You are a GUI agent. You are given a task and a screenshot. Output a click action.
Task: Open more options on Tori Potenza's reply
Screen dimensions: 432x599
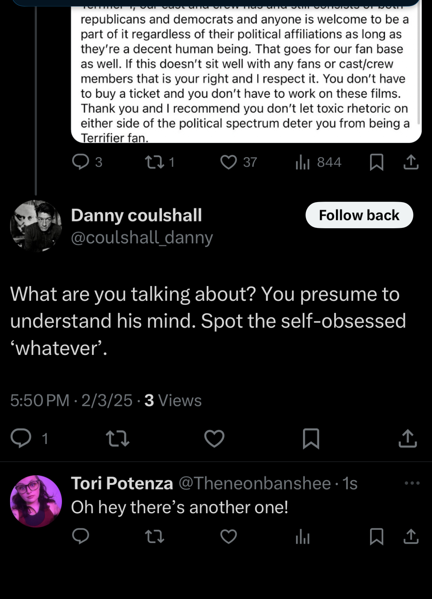[412, 483]
